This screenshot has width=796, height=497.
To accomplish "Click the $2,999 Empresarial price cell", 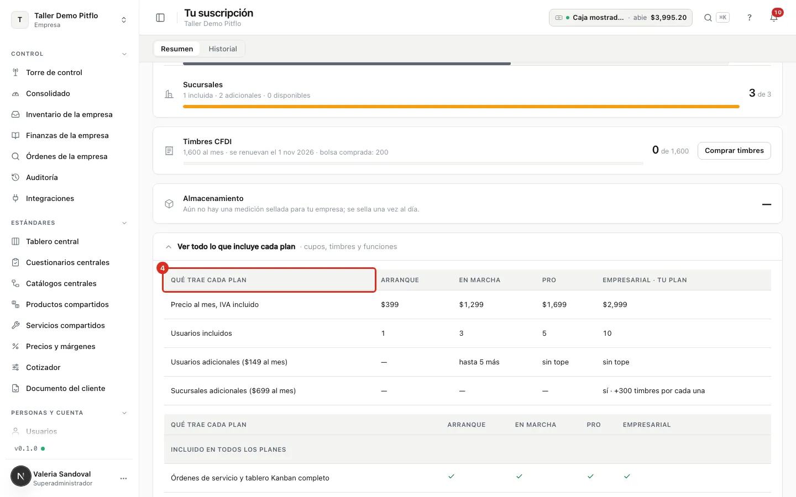I will 615,305.
